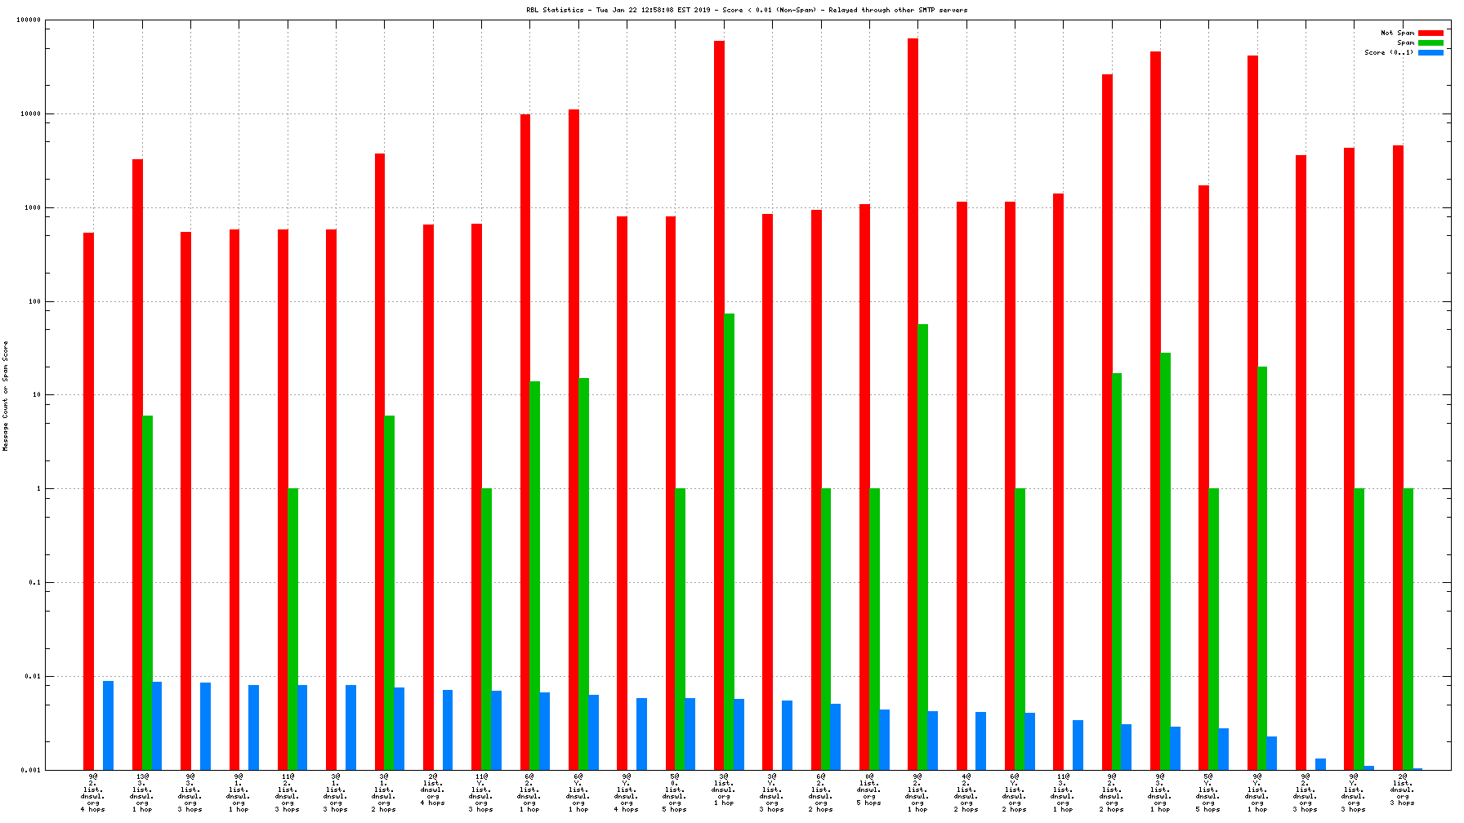This screenshot has height=823, width=1464.
Task: Click the "Not Spam" legend text
Action: [1397, 33]
